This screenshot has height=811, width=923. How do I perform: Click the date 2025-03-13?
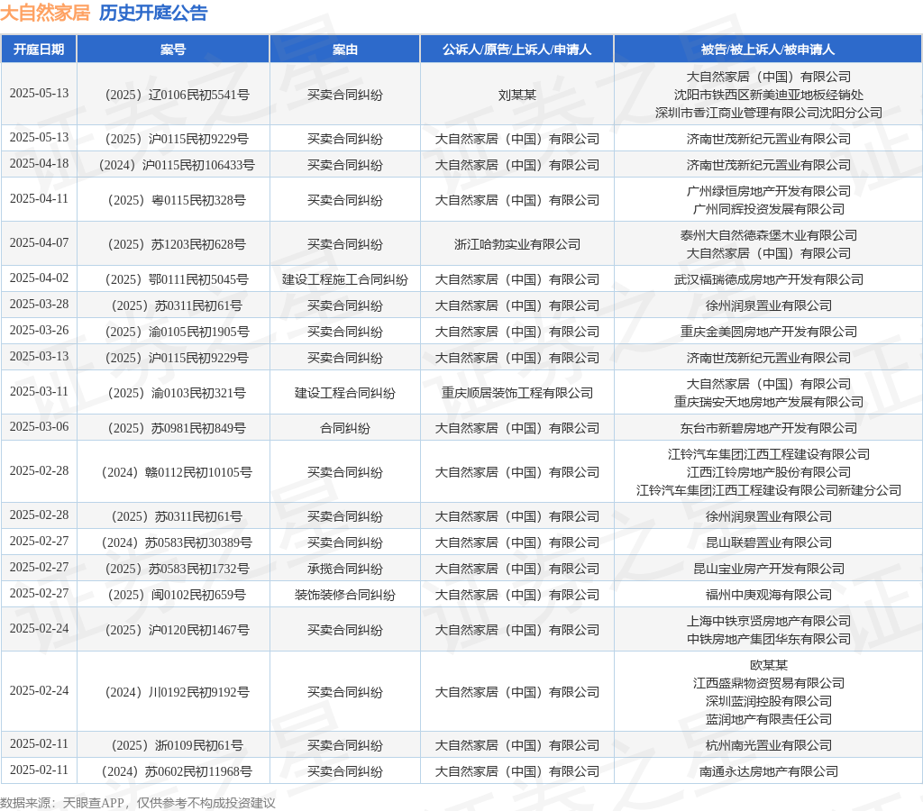coord(39,357)
